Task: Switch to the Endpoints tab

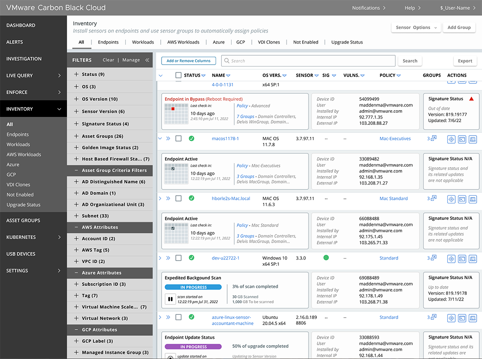Action: (108, 42)
